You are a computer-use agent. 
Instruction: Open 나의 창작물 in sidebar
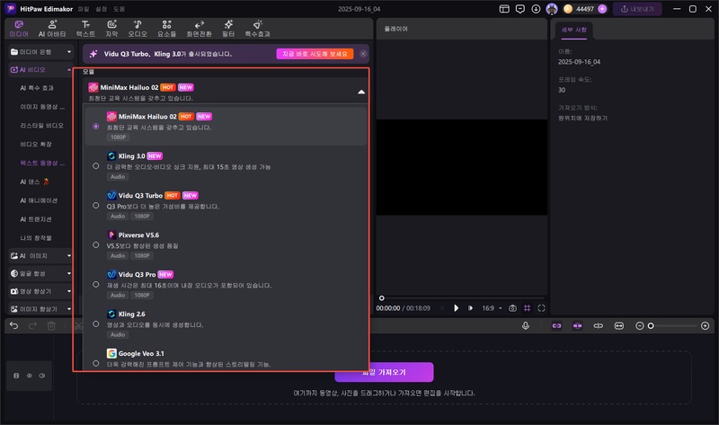36,238
